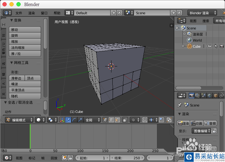Toggle Cube renderability camera icon
The height and width of the screenshot is (162, 225).
tap(222, 46)
